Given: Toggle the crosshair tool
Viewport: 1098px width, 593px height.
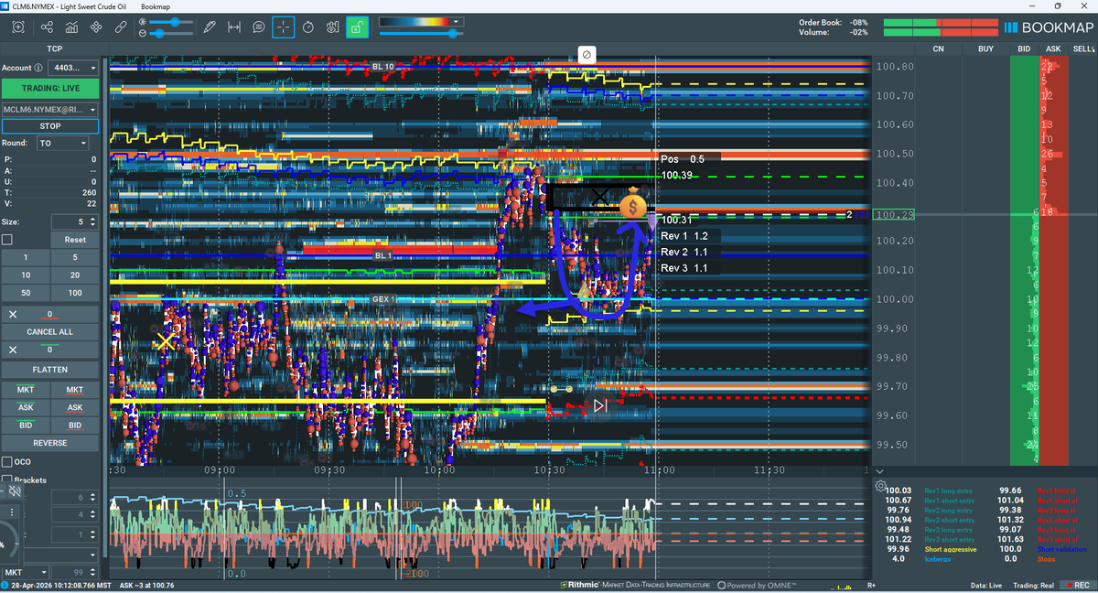Looking at the screenshot, I should point(284,27).
